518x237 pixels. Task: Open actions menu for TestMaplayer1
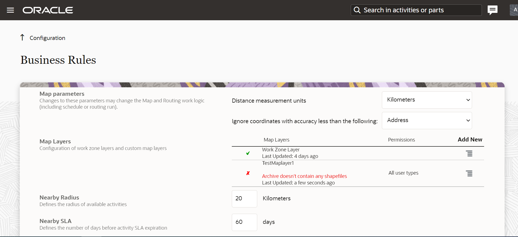pyautogui.click(x=469, y=173)
